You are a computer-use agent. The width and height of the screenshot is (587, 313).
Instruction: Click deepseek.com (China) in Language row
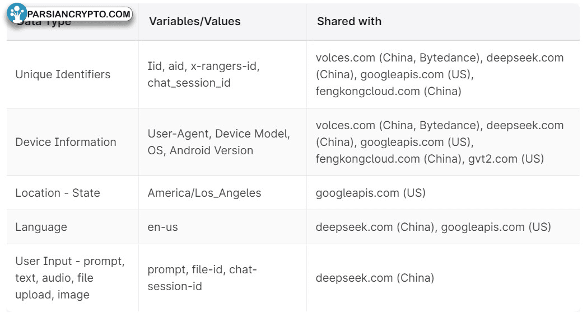(x=375, y=227)
